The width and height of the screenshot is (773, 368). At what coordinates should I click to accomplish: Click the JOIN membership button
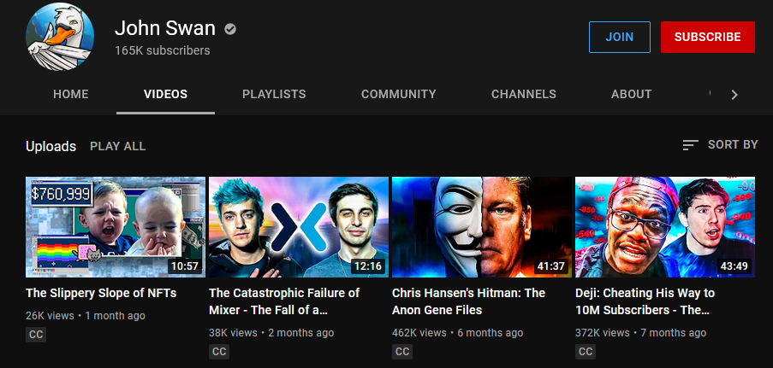coord(620,37)
